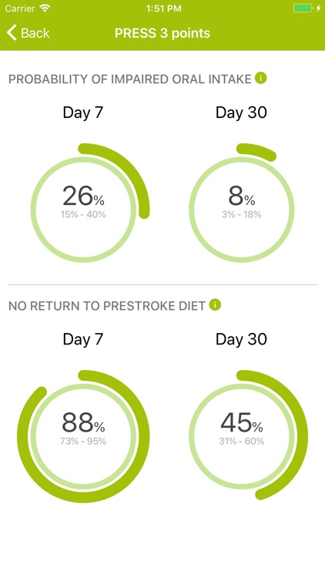Tap the Carrier label in status bar
Image resolution: width=325 pixels, height=578 pixels.
tap(20, 8)
